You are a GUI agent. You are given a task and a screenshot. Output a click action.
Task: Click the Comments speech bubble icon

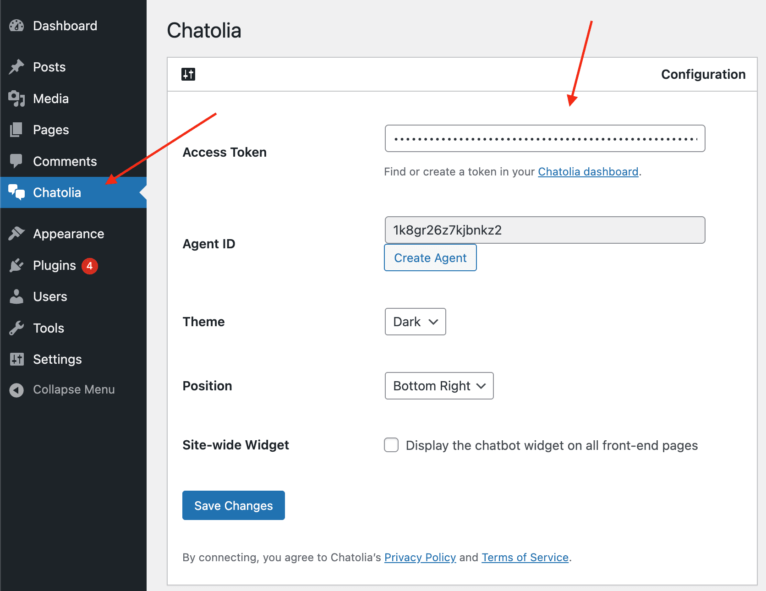pyautogui.click(x=16, y=161)
